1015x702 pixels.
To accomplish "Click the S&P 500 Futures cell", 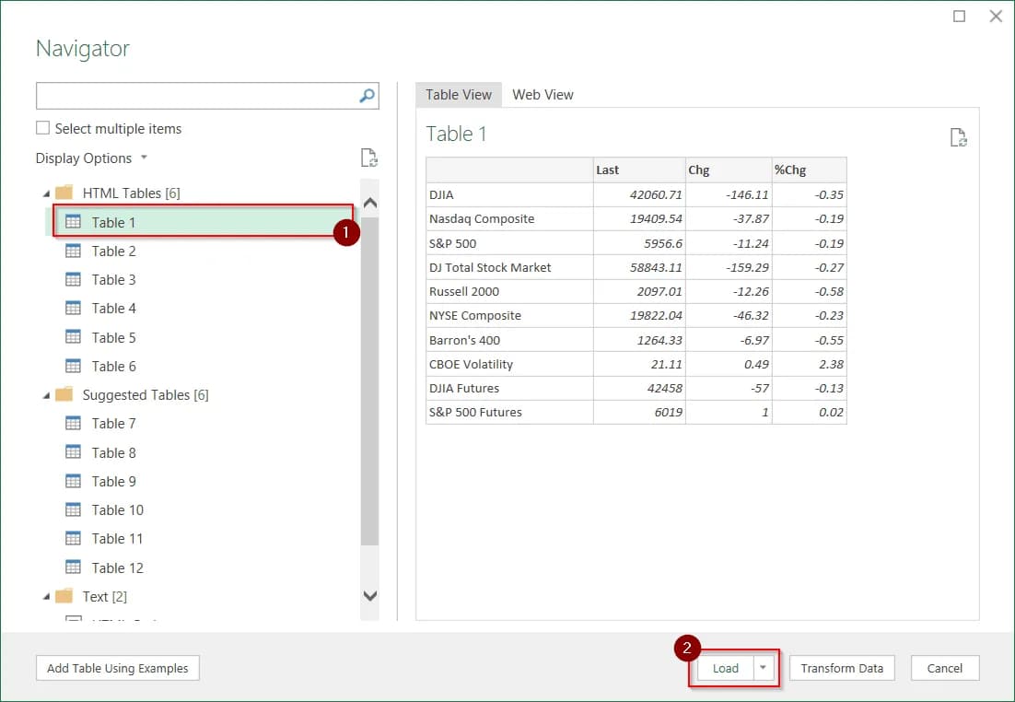I will (x=509, y=412).
